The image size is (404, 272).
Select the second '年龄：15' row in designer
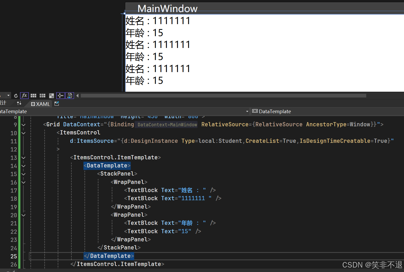[x=144, y=57]
